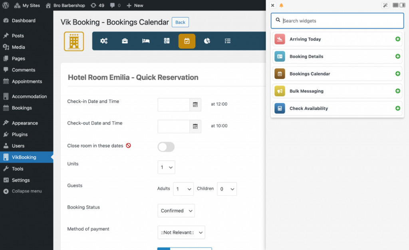Click the VikBooking hotel building logo
Viewport: 409px width, 250px height.
coord(73,41)
